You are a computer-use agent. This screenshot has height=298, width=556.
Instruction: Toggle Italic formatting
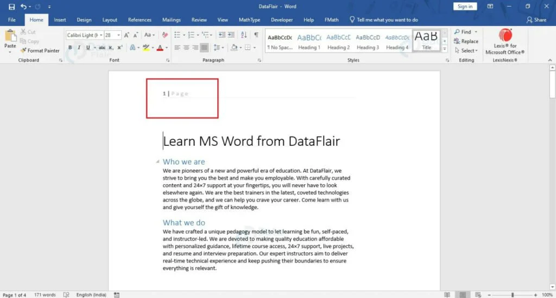79,48
